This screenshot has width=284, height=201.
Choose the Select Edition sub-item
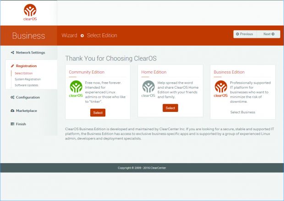point(24,73)
